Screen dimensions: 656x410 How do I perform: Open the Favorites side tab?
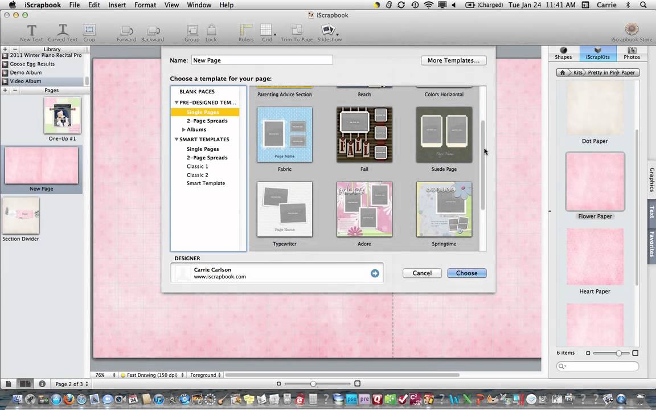[x=652, y=244]
